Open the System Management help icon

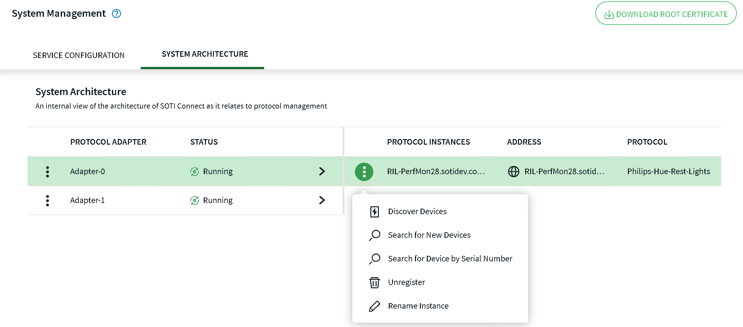click(x=116, y=13)
